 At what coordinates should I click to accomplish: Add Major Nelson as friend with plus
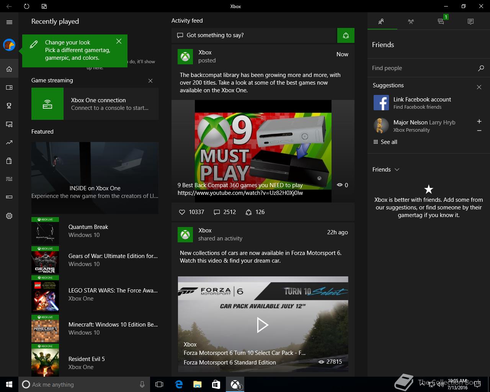pos(479,121)
